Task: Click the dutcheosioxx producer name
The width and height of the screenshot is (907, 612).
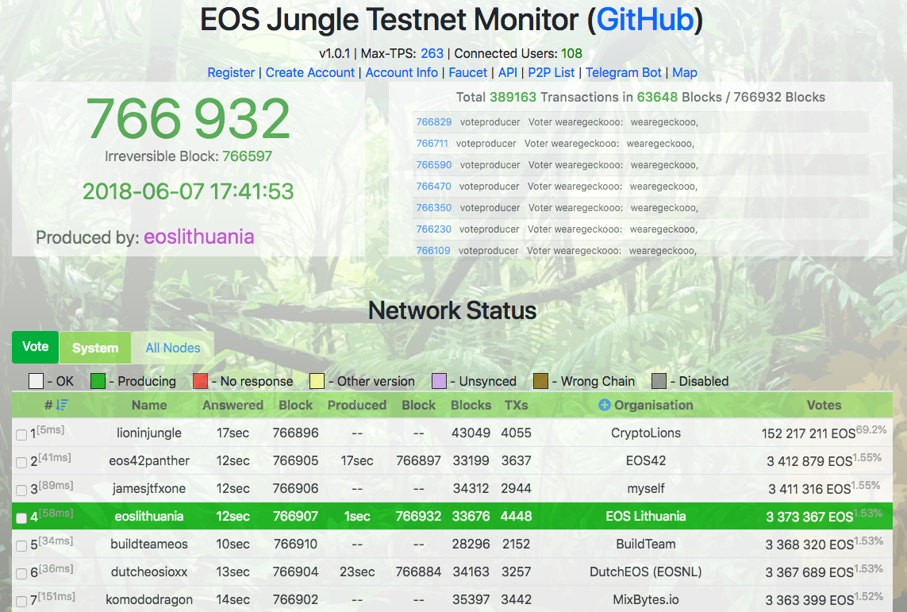Action: [x=149, y=572]
